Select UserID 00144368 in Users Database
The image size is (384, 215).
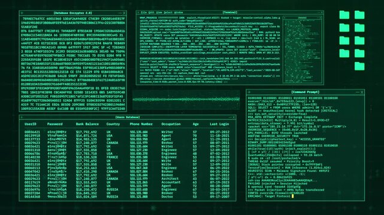point(32,196)
